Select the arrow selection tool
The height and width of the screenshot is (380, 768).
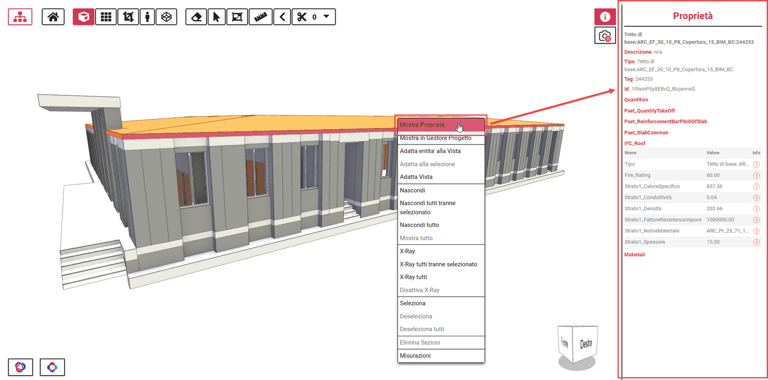click(217, 16)
